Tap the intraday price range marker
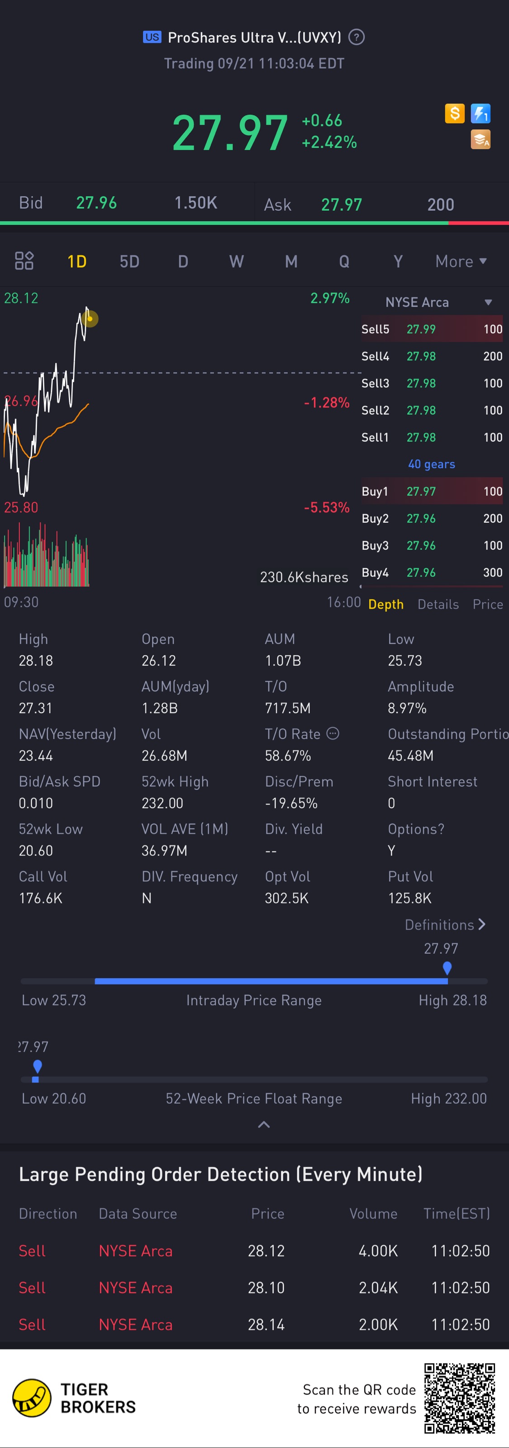This screenshot has height=1448, width=509. pyautogui.click(x=447, y=968)
